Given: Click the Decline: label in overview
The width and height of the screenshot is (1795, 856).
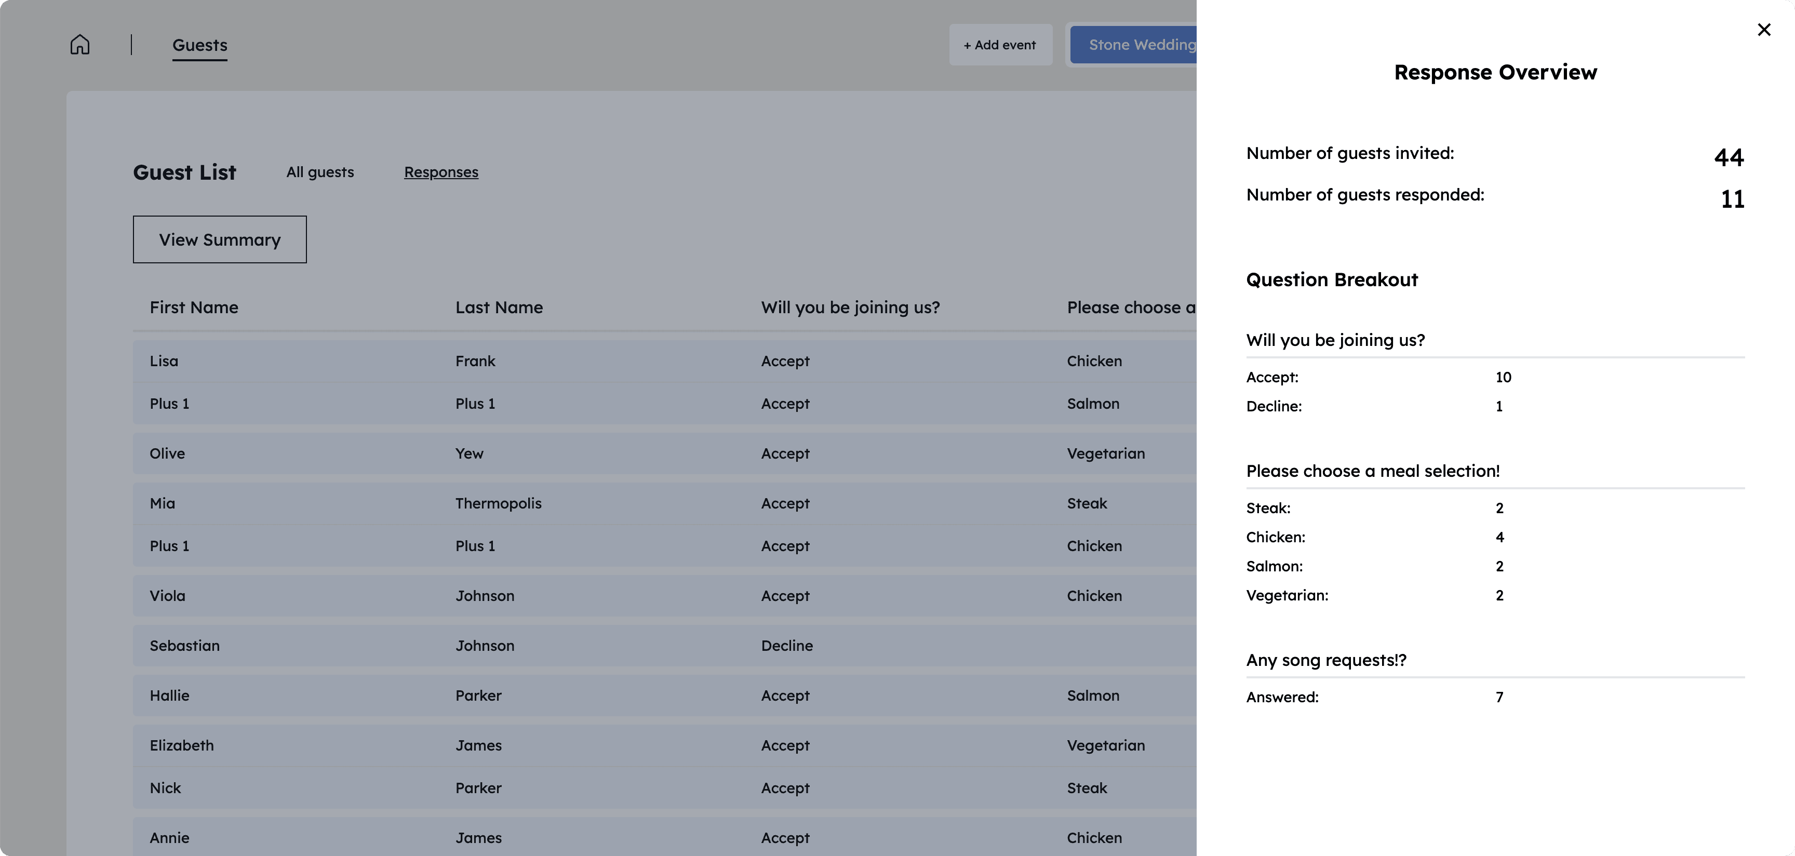Looking at the screenshot, I should tap(1274, 406).
